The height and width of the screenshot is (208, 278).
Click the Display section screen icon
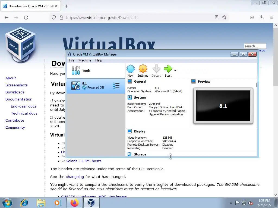pyautogui.click(x=129, y=131)
